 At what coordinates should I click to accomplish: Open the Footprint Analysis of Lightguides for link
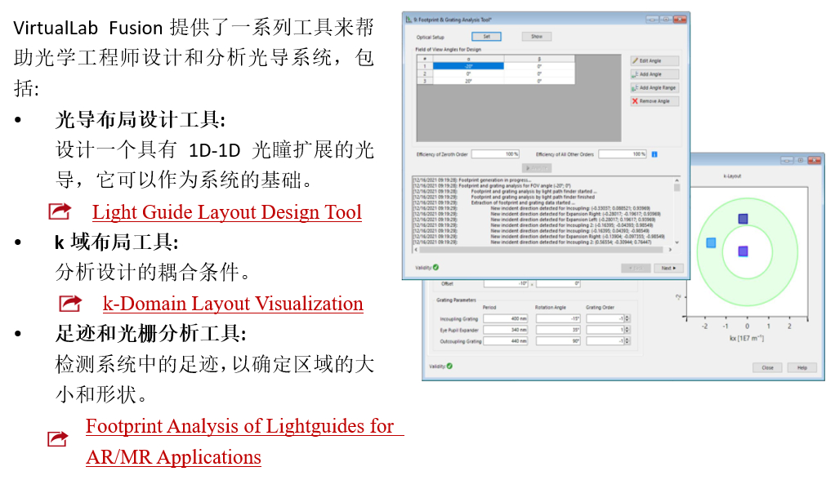pos(239,426)
